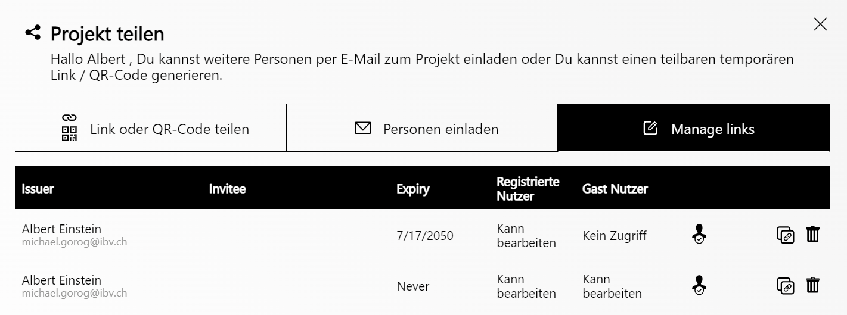Delete the link that never expires
This screenshot has height=315, width=847.
pos(812,286)
